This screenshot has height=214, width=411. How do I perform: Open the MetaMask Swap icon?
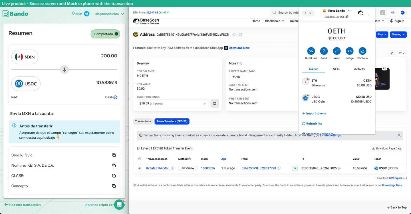click(x=337, y=51)
